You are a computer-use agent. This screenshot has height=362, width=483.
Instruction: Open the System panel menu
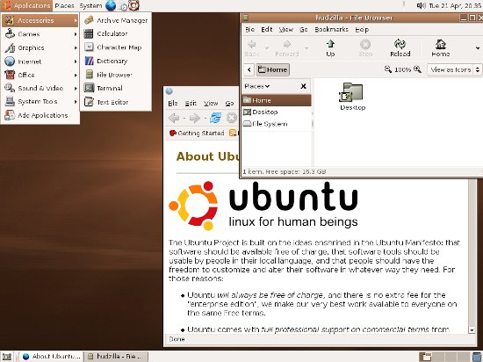click(90, 5)
